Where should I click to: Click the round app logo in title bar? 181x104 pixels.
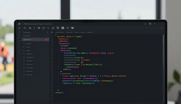pos(20,24)
